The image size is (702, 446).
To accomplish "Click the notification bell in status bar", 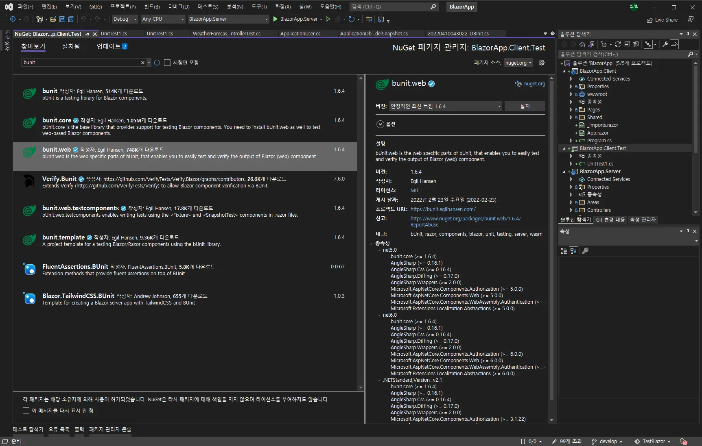I will click(x=683, y=442).
